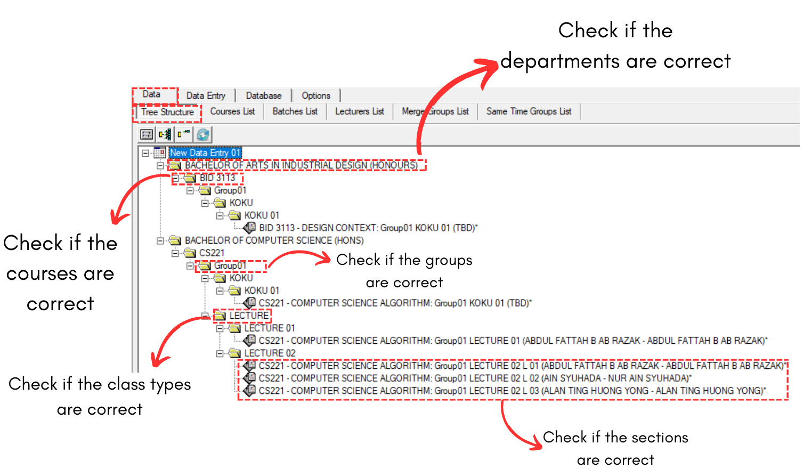Click class icon for LECTURE 02 L 03 entry
This screenshot has width=804, height=468.
click(x=249, y=391)
